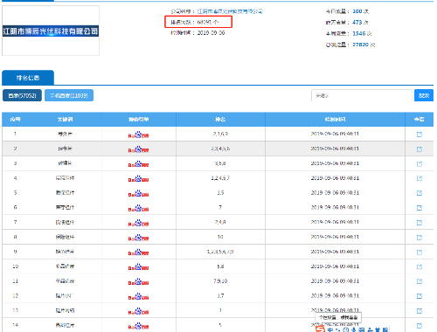Click rank value 7 in row 6
This screenshot has height=332, width=437.
(220, 207)
